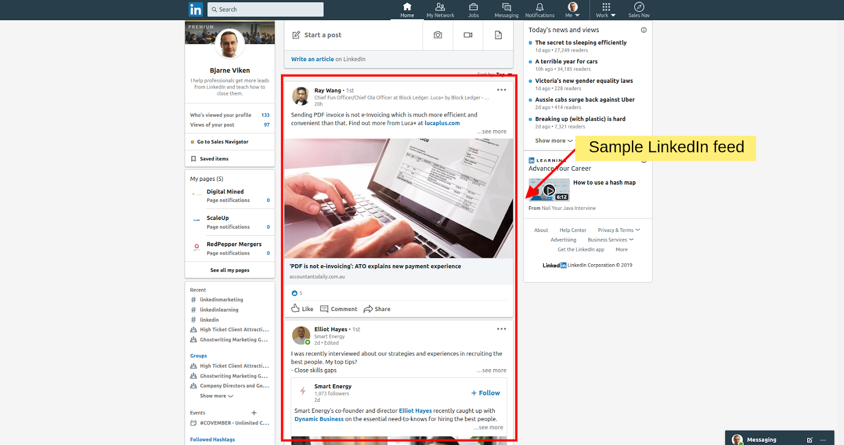Viewport: 844px width, 445px height.
Task: Expand the Me profile dropdown
Action: pyautogui.click(x=572, y=10)
